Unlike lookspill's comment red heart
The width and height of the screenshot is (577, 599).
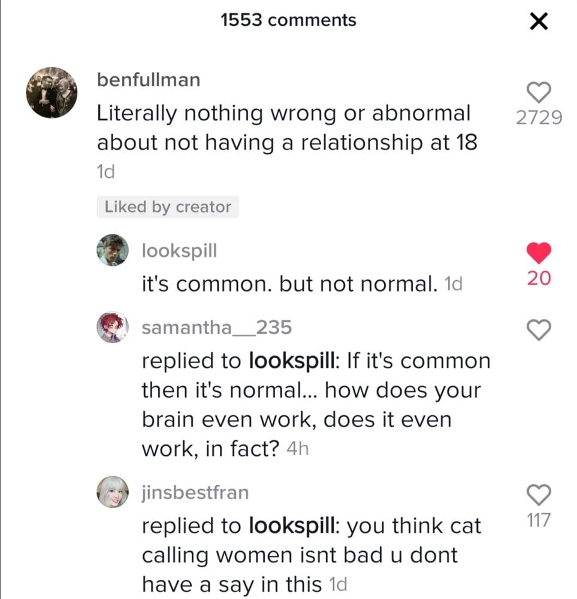point(539,253)
